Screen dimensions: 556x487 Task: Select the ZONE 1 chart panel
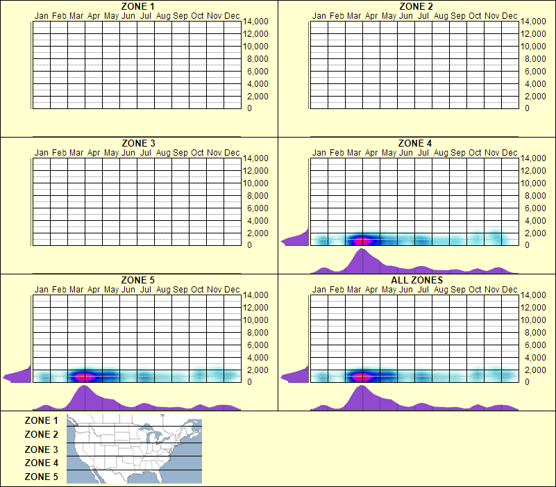click(x=136, y=64)
